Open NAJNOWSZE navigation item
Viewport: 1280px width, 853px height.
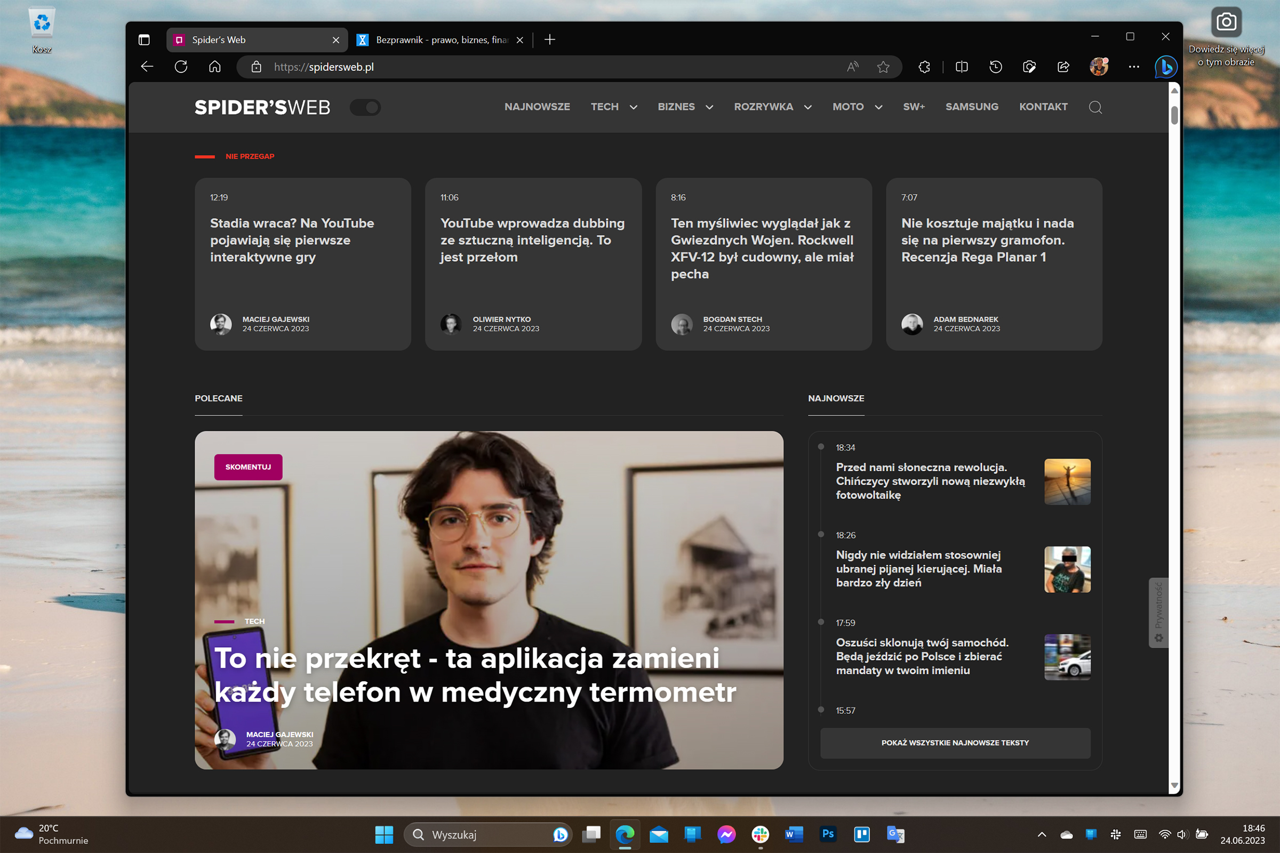pyautogui.click(x=537, y=107)
